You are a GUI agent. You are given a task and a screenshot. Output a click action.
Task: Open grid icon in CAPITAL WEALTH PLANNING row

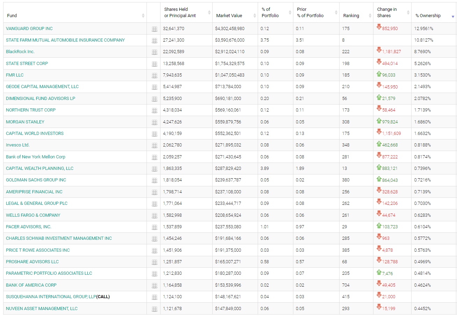[154, 169]
